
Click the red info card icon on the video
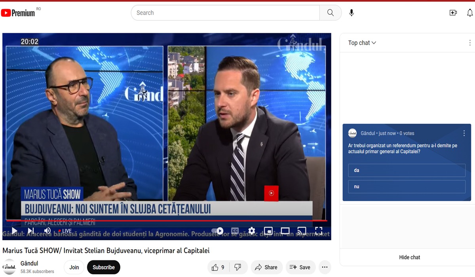(272, 193)
